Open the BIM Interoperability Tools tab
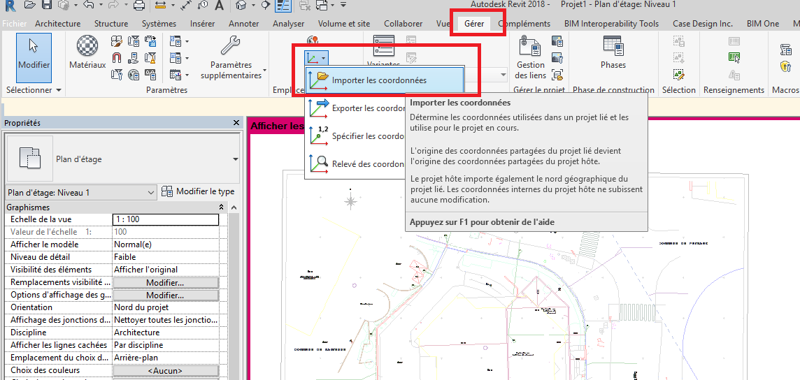Image resolution: width=800 pixels, height=380 pixels. (611, 24)
